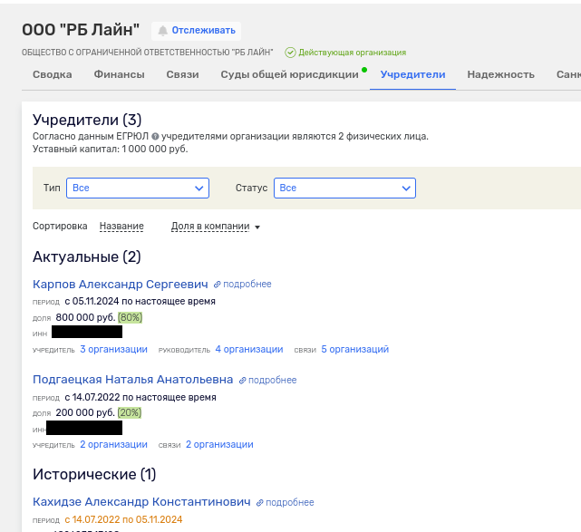Click the Отслеживать button
The image size is (581, 532).
[x=197, y=31]
